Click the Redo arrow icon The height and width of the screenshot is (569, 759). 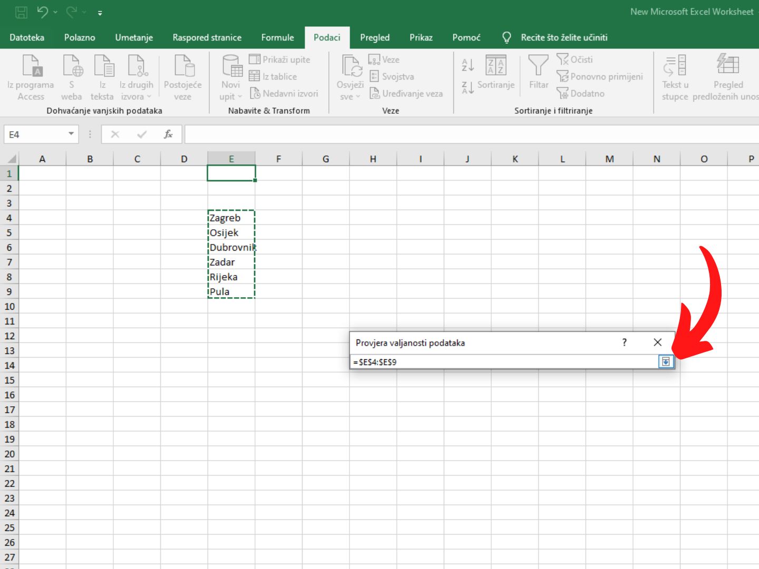pyautogui.click(x=71, y=12)
